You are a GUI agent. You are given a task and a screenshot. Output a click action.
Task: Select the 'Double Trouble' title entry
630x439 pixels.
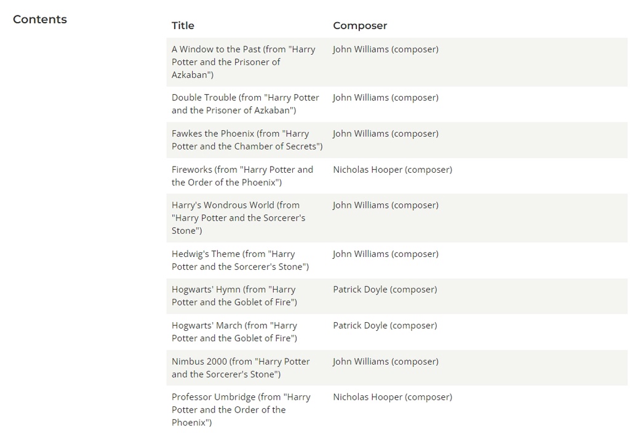tap(245, 104)
